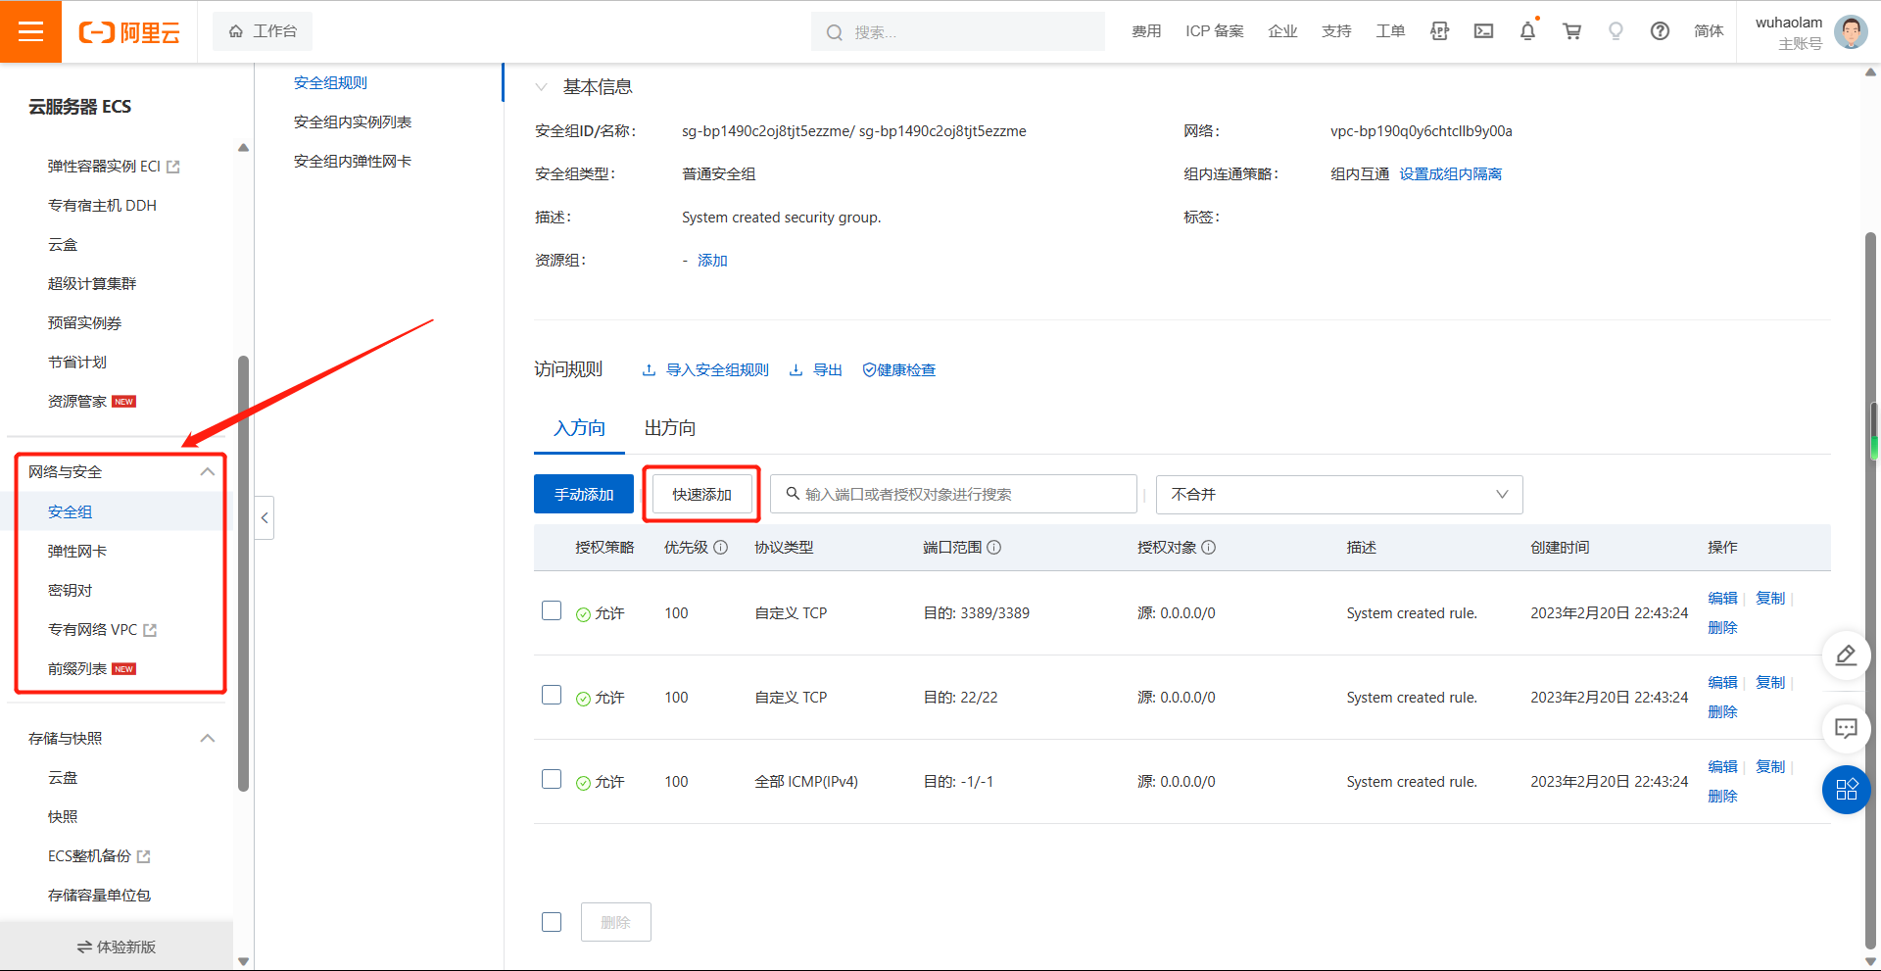The height and width of the screenshot is (971, 1881).
Task: Click 复制 for the ICMP(IPv4) rule
Action: (1770, 767)
